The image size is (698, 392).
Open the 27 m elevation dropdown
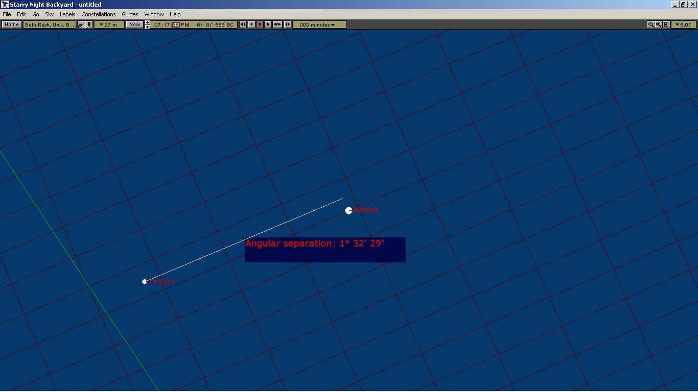tap(109, 24)
